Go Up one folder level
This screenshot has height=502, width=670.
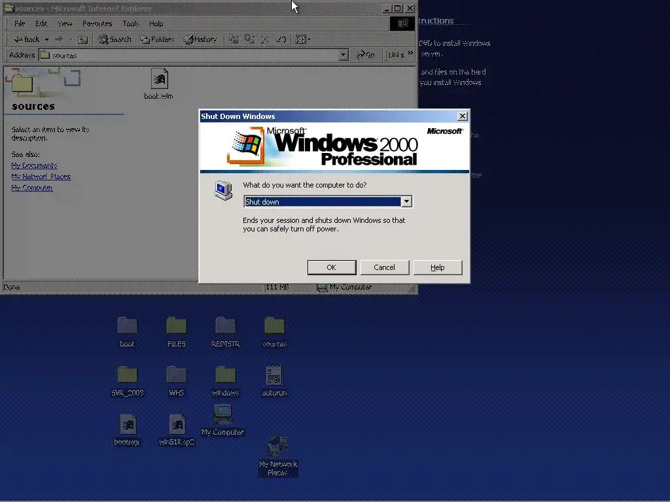coord(83,40)
